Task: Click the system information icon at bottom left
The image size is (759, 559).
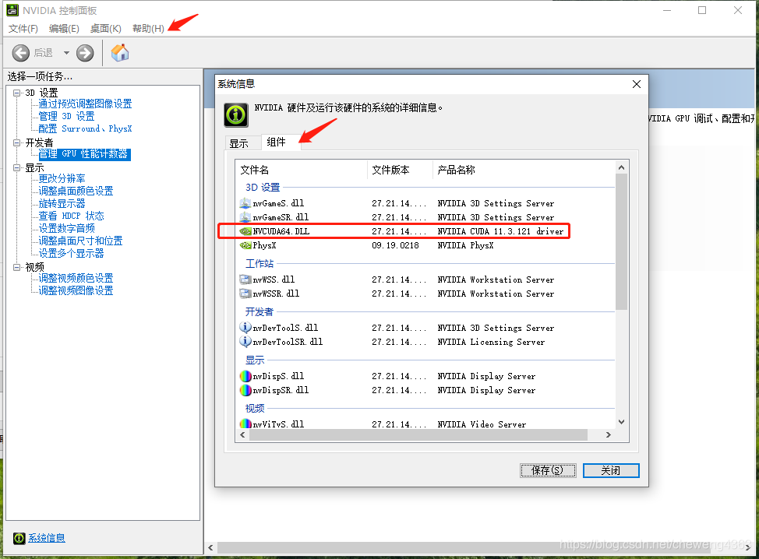Action: [x=19, y=538]
